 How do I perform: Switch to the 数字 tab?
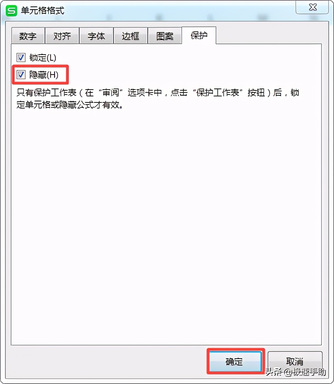(x=28, y=36)
